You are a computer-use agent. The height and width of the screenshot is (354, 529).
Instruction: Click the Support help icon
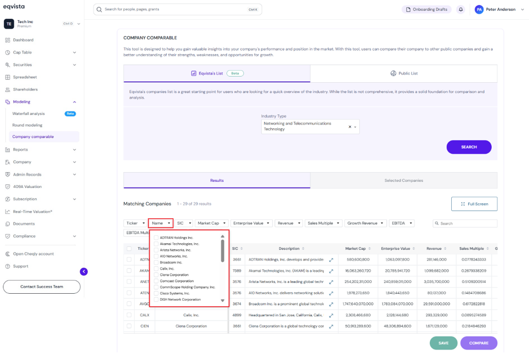pyautogui.click(x=7, y=266)
